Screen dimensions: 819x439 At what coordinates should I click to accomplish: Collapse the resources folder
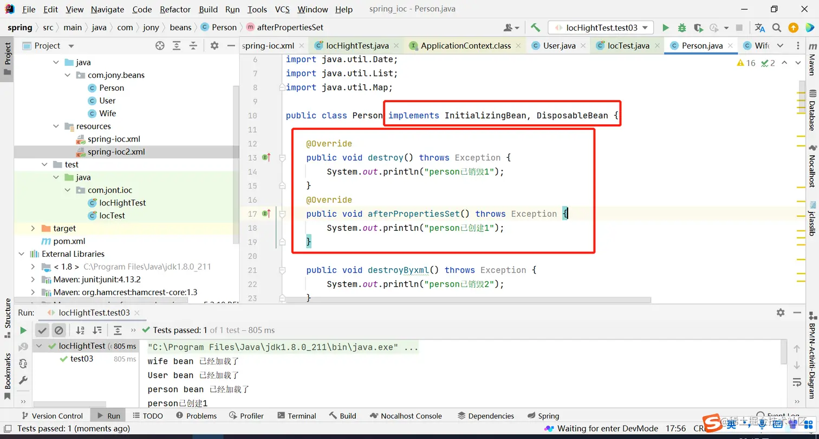tap(57, 126)
